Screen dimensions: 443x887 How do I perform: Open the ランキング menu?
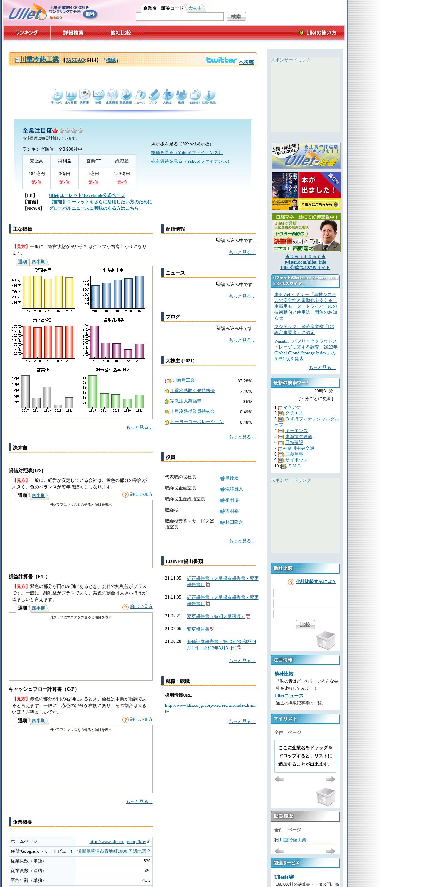[27, 33]
